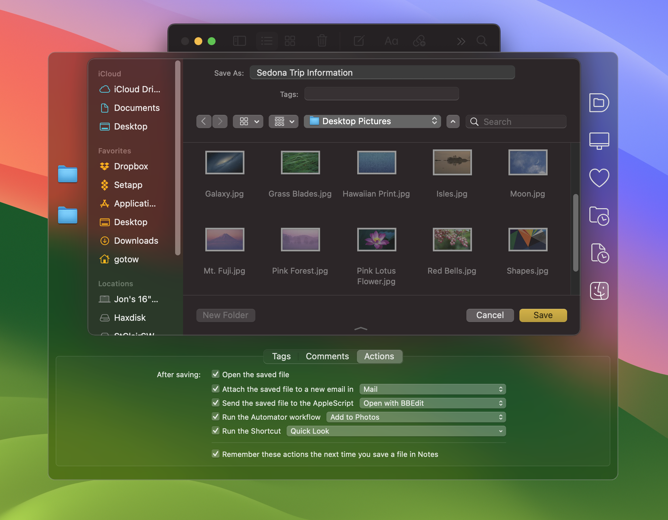The height and width of the screenshot is (520, 668).
Task: Toggle Run the Shortcut checkbox
Action: click(216, 431)
